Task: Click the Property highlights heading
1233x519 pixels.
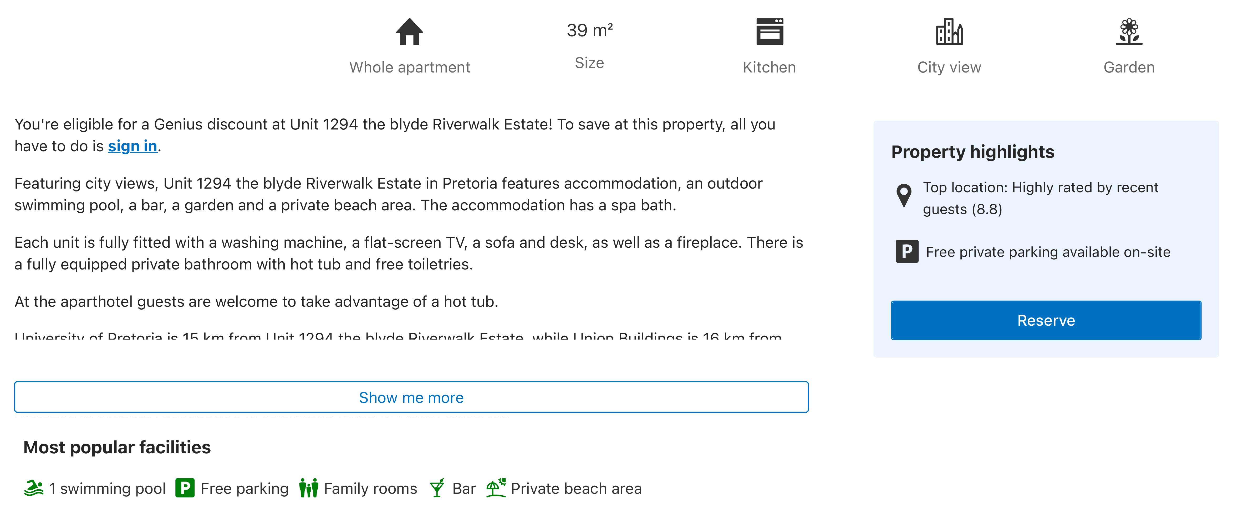Action: 973,152
